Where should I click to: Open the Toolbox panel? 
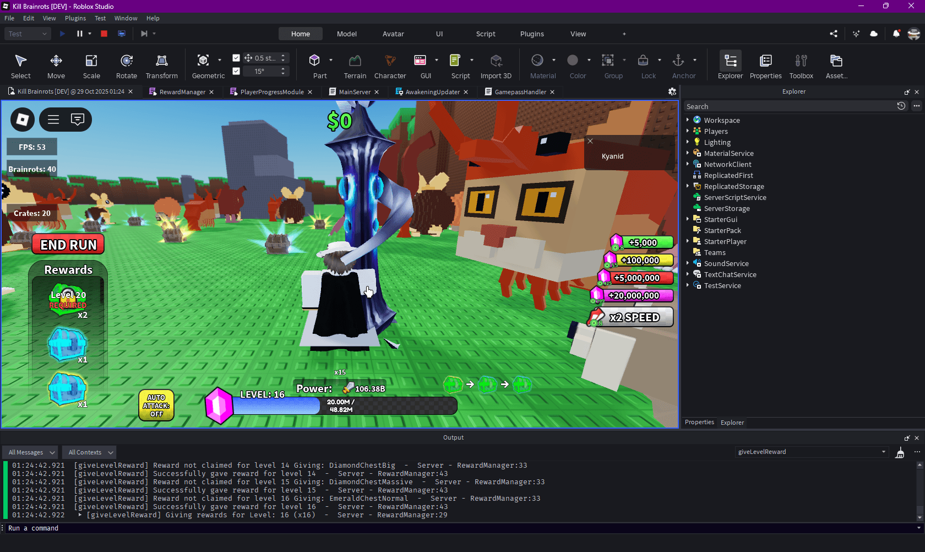point(801,66)
